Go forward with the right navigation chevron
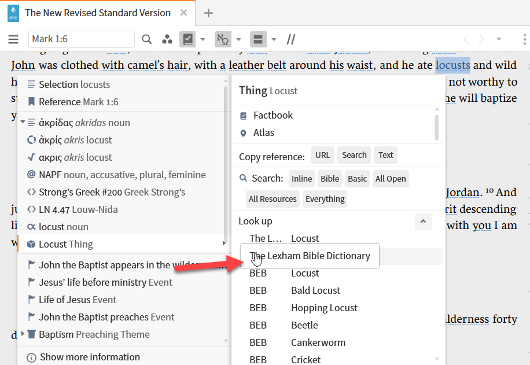The width and height of the screenshot is (530, 365). coord(481,39)
